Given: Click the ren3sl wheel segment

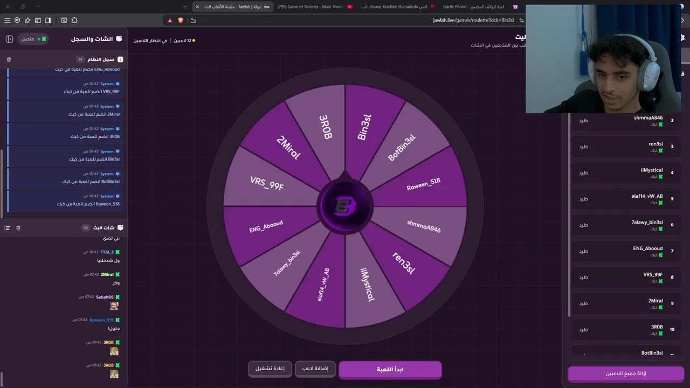Looking at the screenshot, I should [403, 263].
